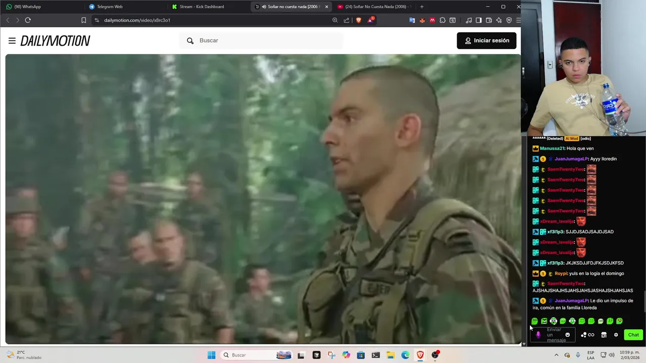Screen dimensions: 646x363
Task: Click the dailymotion.com address bar
Action: [x=212, y=20]
